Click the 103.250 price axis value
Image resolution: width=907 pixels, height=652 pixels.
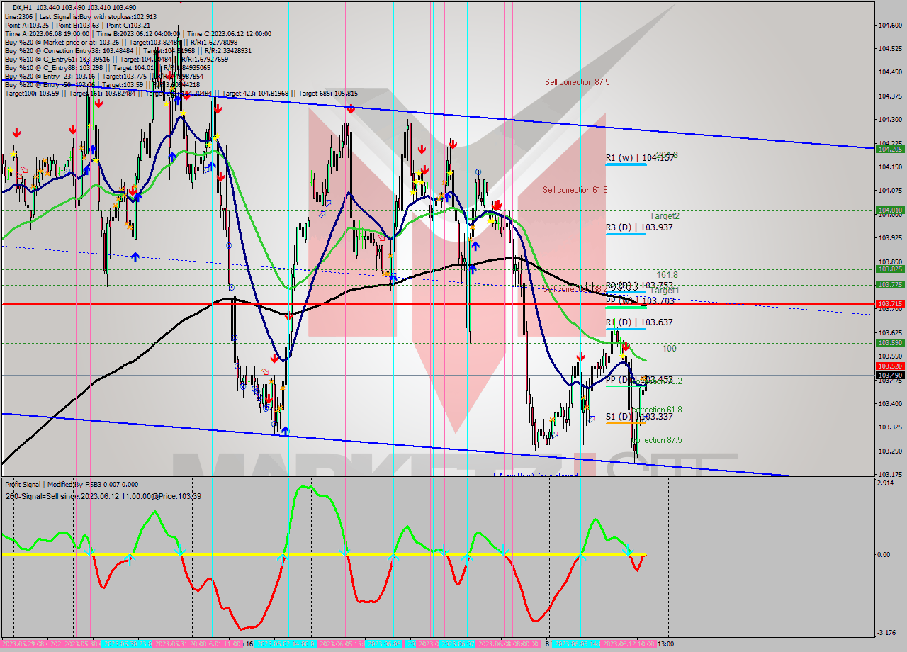(890, 451)
